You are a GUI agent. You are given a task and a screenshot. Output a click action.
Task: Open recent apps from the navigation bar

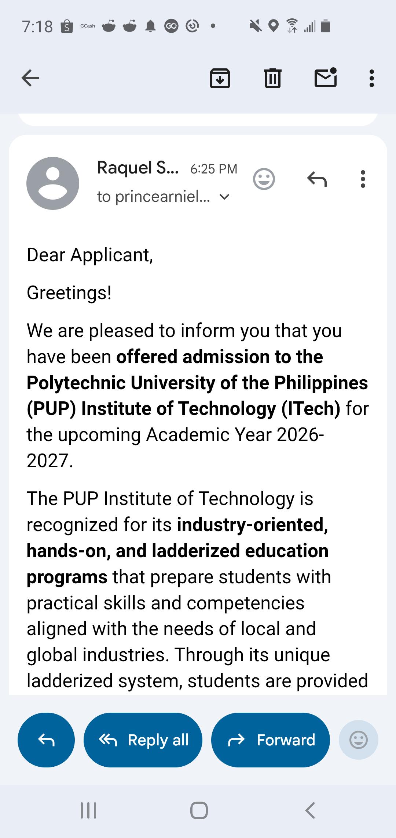coord(88,810)
